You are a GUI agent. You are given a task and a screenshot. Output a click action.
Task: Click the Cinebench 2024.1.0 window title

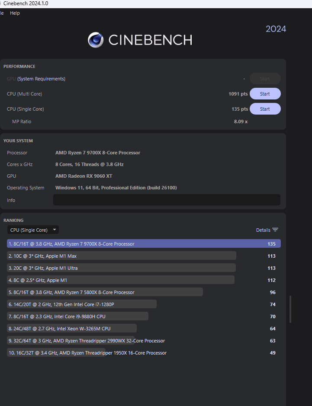pyautogui.click(x=26, y=3)
